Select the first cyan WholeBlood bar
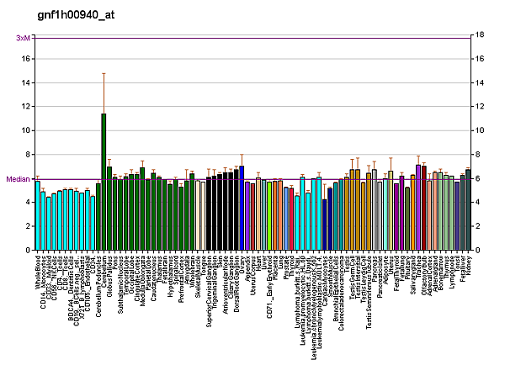 coord(38,215)
